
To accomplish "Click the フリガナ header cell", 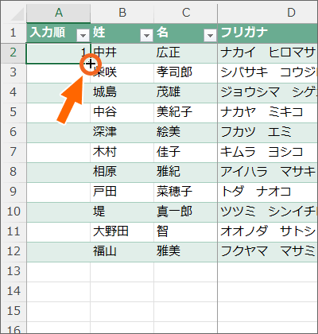I will (x=268, y=33).
